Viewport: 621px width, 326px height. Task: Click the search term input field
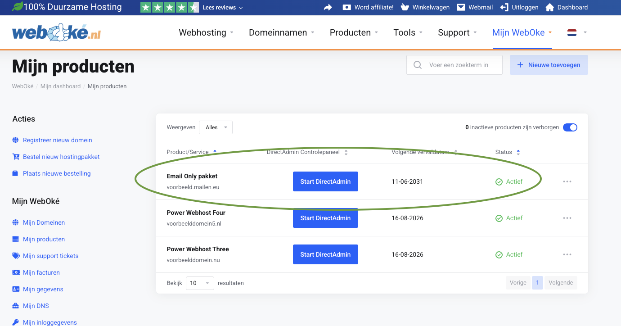[x=459, y=65]
